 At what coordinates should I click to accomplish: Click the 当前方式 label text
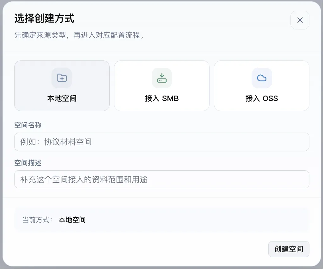[37, 220]
